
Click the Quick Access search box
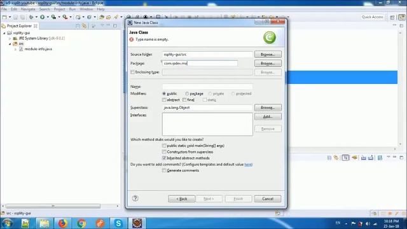373,17
